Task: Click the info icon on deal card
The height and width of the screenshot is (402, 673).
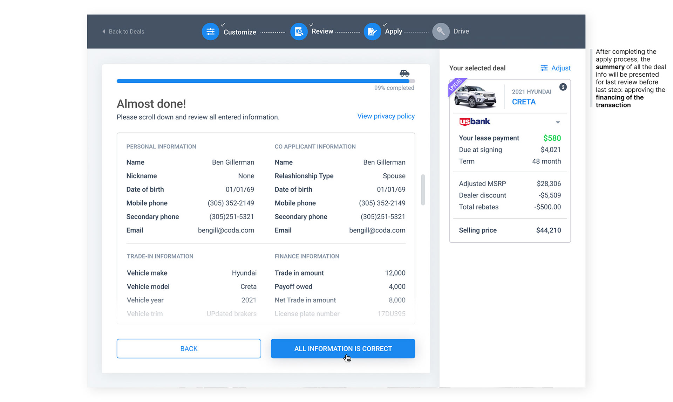Action: pos(563,87)
